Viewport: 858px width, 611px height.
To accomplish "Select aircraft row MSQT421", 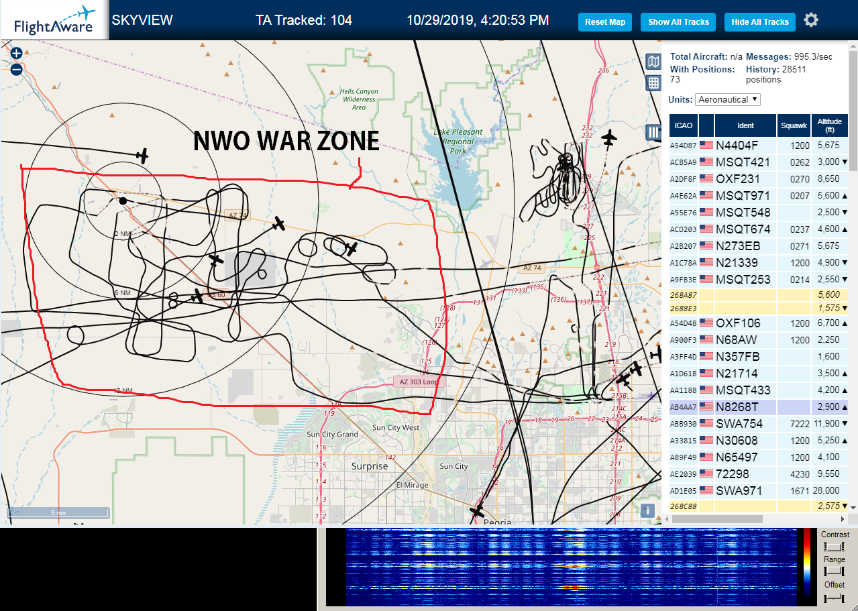I will (x=759, y=162).
